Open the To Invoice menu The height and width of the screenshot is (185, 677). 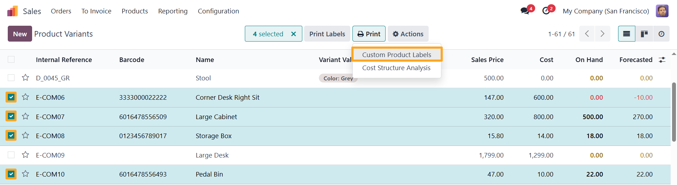(x=96, y=11)
